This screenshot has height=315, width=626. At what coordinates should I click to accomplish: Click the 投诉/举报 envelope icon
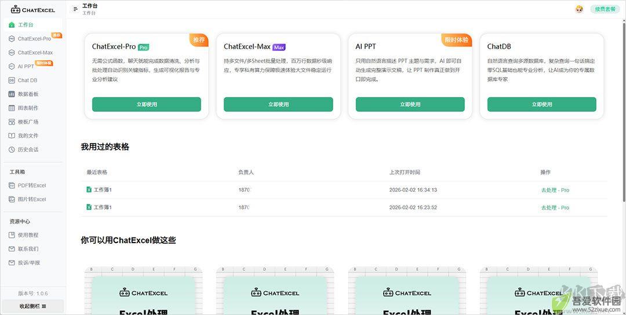[12, 263]
